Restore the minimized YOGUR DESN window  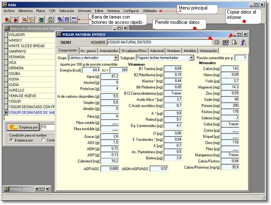37,189
